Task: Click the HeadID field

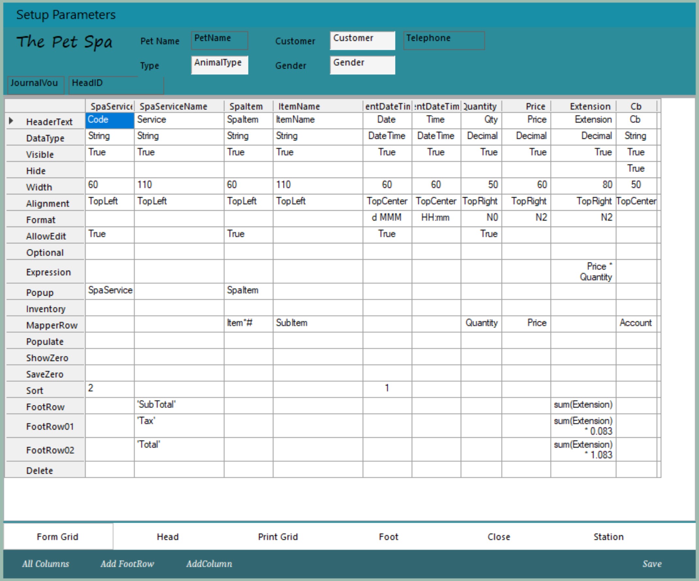Action: coord(116,85)
